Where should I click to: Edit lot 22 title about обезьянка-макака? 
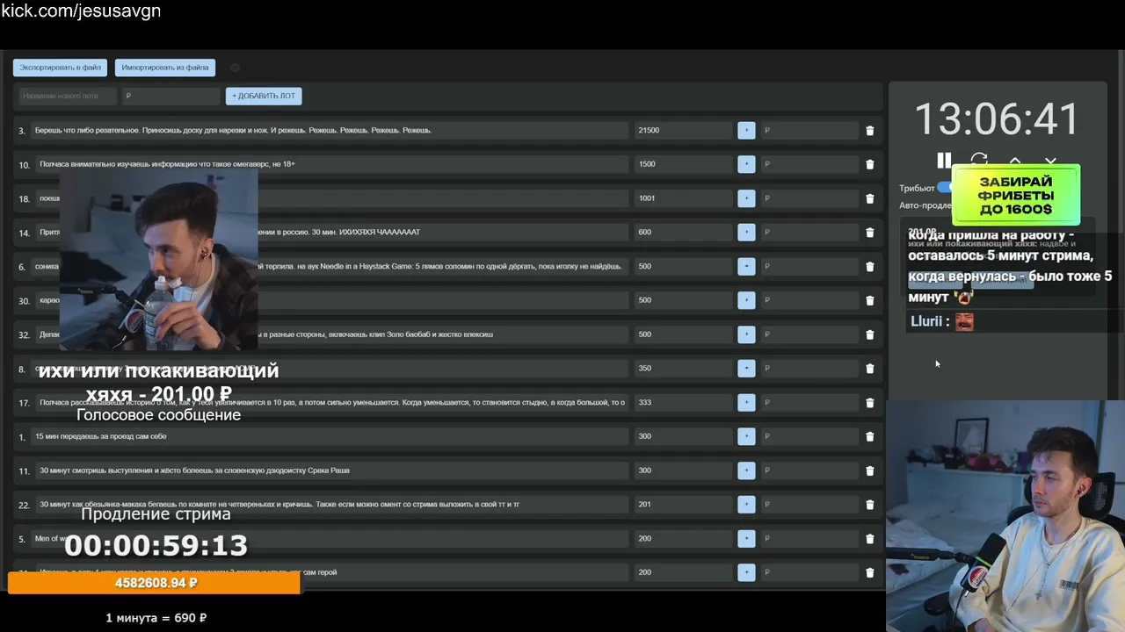[331, 505]
